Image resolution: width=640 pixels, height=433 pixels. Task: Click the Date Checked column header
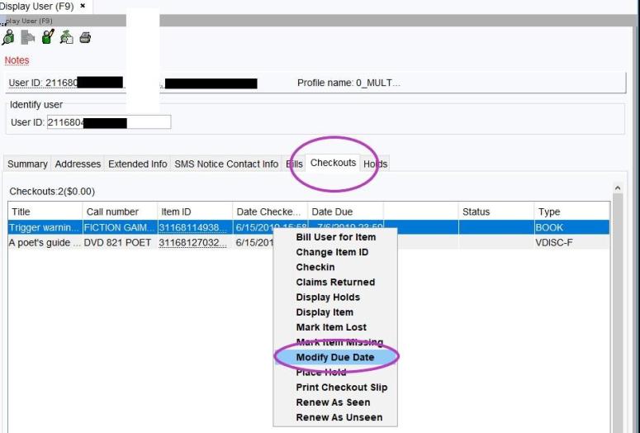[x=270, y=212]
